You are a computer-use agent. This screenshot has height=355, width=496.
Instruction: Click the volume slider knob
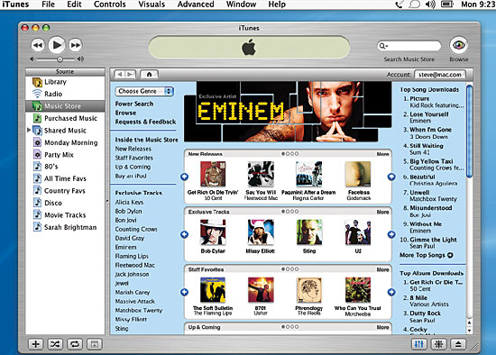pyautogui.click(x=60, y=59)
